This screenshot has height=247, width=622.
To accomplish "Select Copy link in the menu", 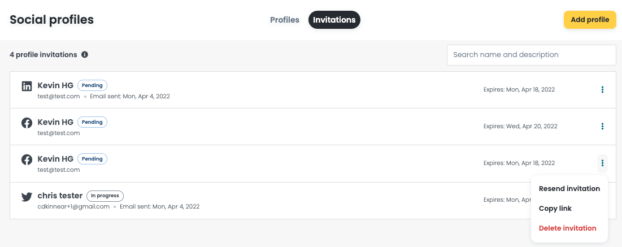I will [555, 209].
